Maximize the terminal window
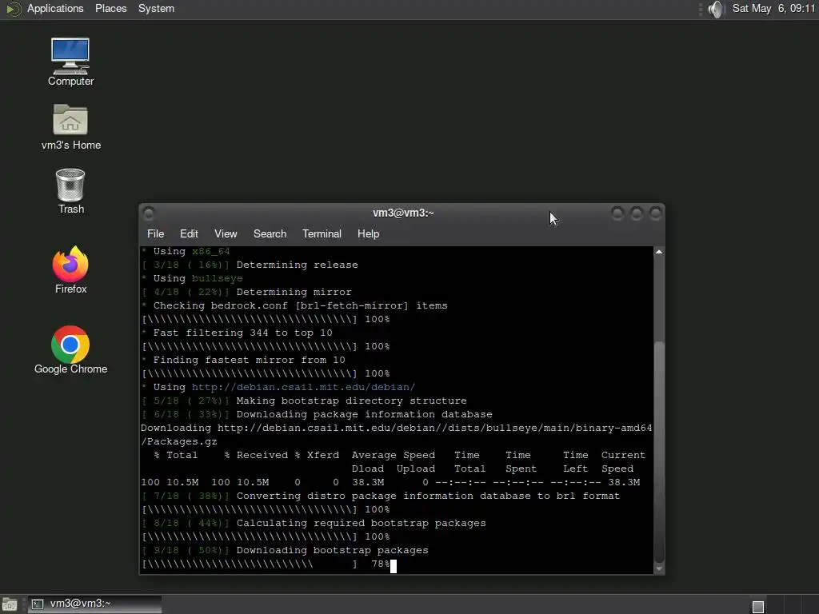The width and height of the screenshot is (819, 614). [636, 213]
